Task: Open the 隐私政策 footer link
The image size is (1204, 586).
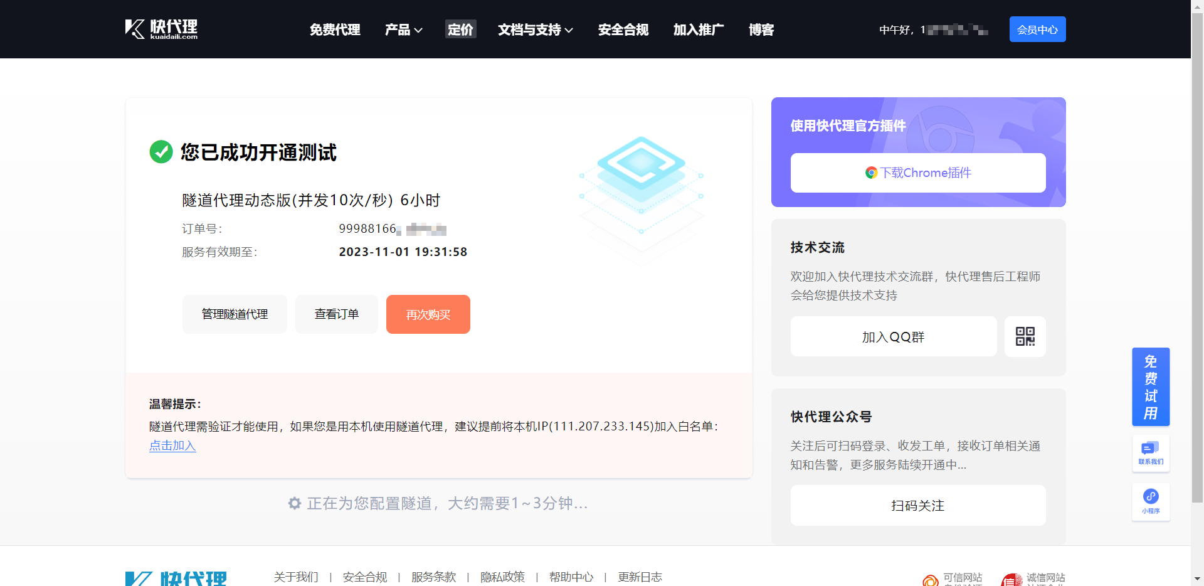Action: 502,577
